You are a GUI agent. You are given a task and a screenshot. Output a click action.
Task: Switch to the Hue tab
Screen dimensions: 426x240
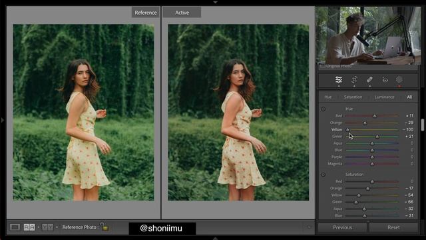pyautogui.click(x=328, y=97)
